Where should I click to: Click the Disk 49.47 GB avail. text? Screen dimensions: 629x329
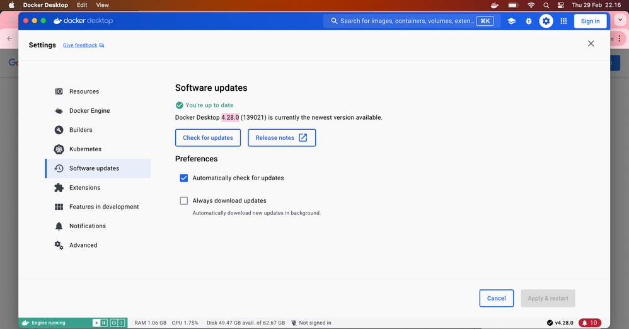[246, 323]
